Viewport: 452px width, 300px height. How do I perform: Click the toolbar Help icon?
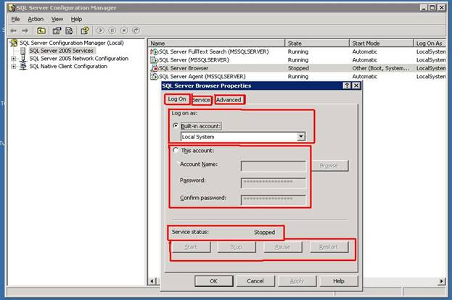pos(85,30)
